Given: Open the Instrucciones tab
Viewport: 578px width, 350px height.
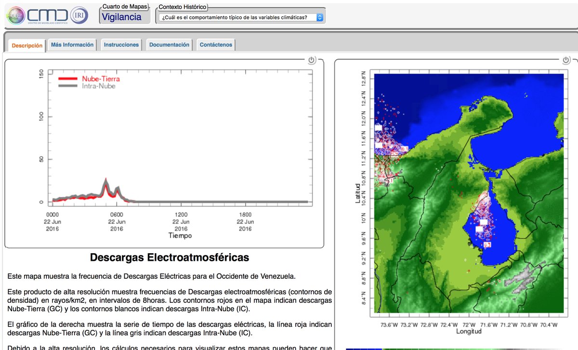Looking at the screenshot, I should tap(121, 45).
